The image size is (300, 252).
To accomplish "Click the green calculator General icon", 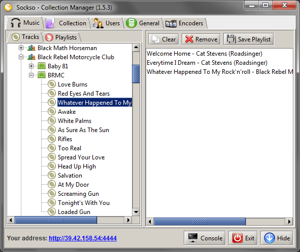I will (131, 23).
